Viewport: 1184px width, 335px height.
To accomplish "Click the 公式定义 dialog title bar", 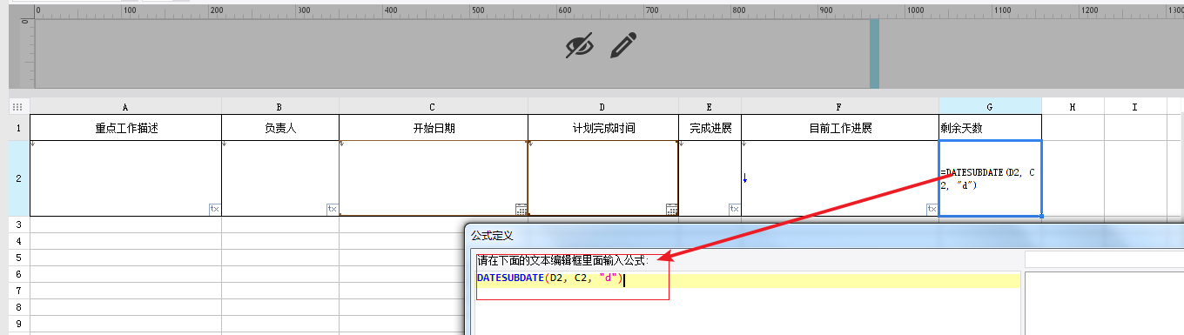I will [824, 235].
